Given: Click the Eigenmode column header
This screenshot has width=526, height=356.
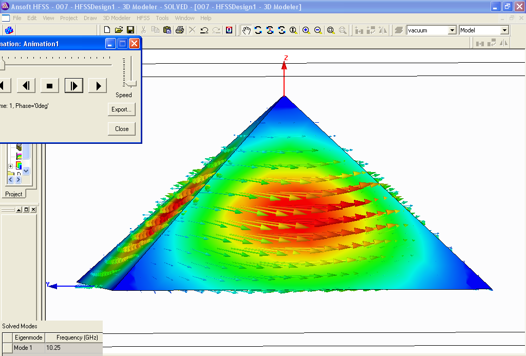Looking at the screenshot, I should point(29,338).
